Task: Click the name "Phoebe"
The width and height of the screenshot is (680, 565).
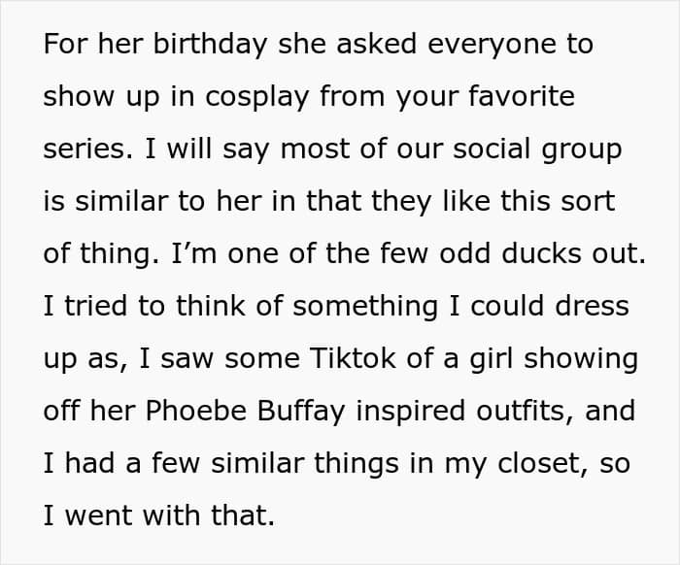Action: point(196,411)
